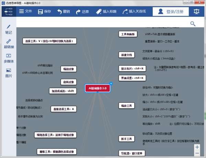Zoom in with the plus button
The image size is (206, 158).
[197, 147]
